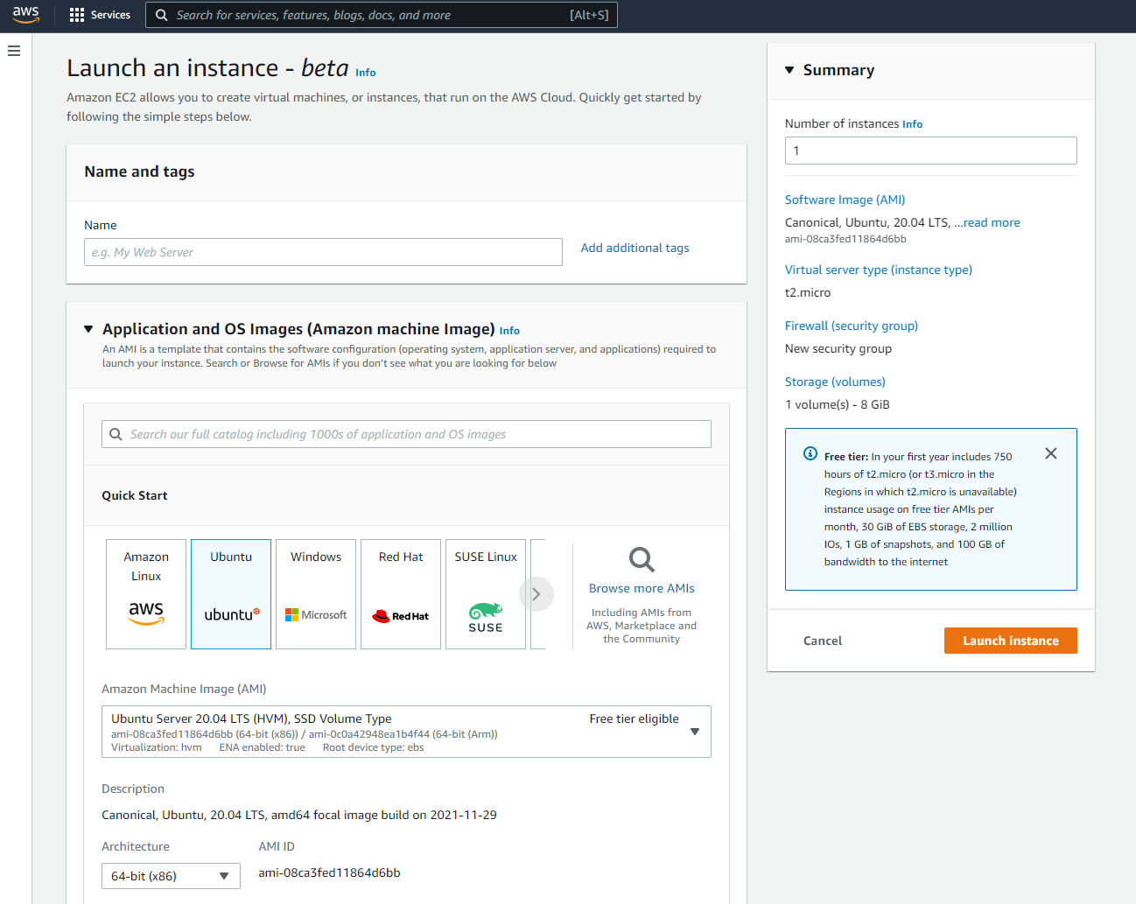Dismiss the Free tier info box

pos(1050,453)
